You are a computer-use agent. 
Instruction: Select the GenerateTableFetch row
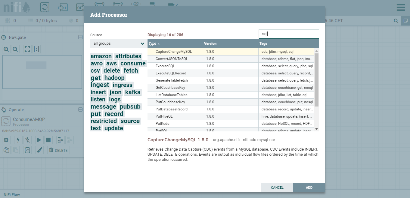click(231, 80)
